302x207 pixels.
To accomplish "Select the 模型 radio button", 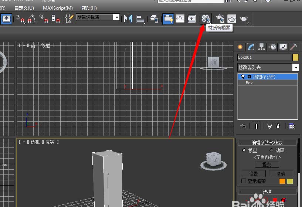I will tap(244, 150).
